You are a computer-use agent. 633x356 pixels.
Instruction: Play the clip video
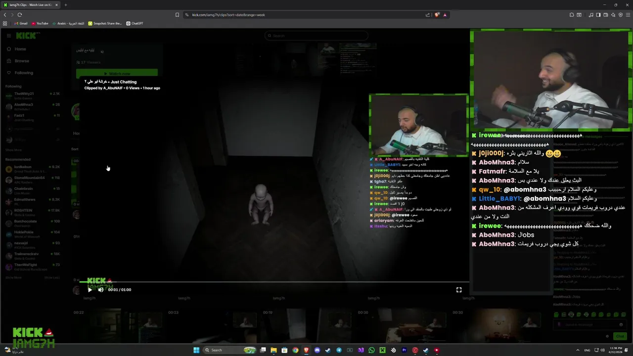click(x=90, y=290)
